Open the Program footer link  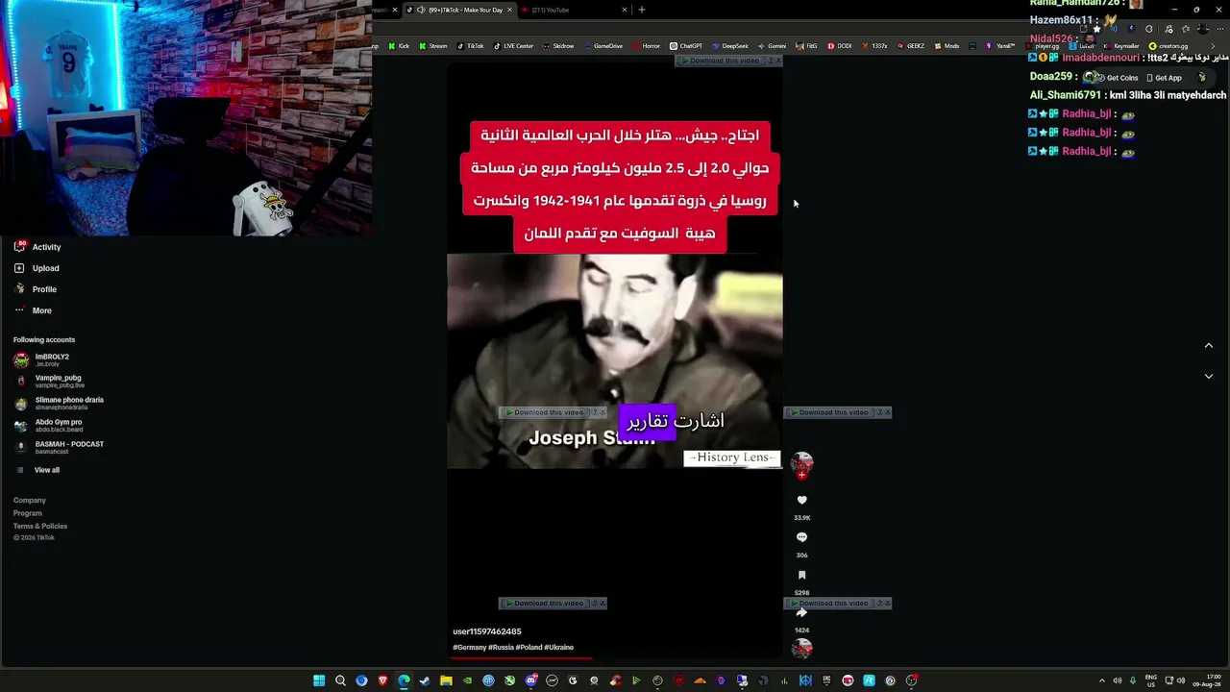tap(28, 513)
